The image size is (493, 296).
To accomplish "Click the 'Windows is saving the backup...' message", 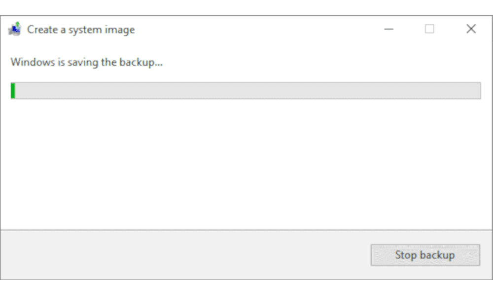I will click(86, 62).
